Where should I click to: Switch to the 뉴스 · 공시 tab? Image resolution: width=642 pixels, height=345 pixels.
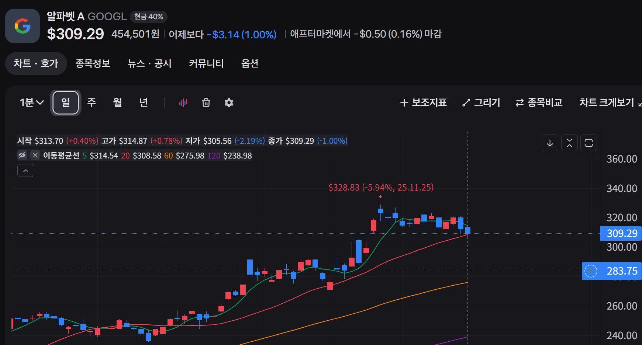pos(149,63)
